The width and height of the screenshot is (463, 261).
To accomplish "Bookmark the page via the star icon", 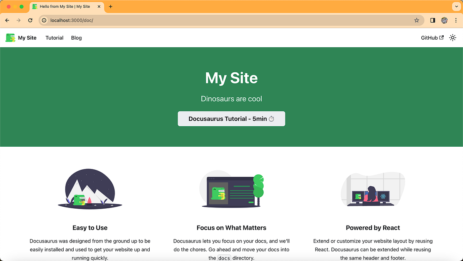I will 417,20.
